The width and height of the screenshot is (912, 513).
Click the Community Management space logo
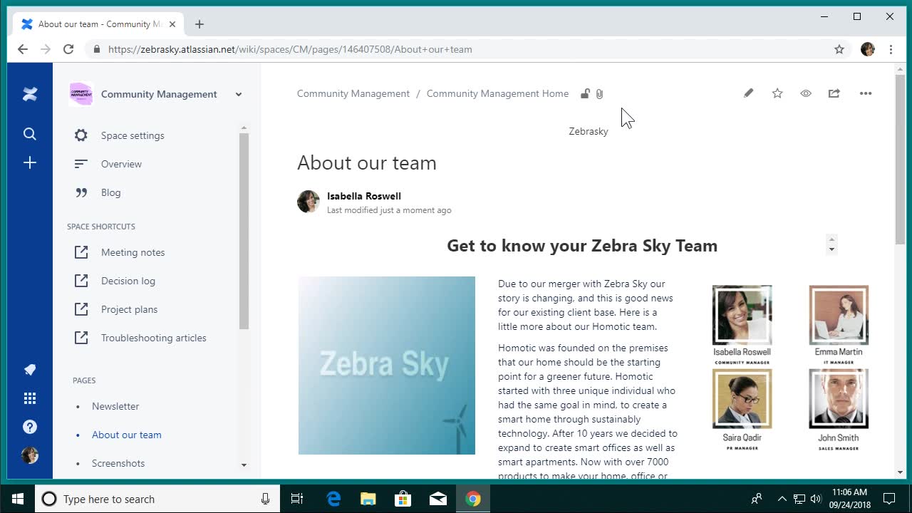(x=81, y=94)
